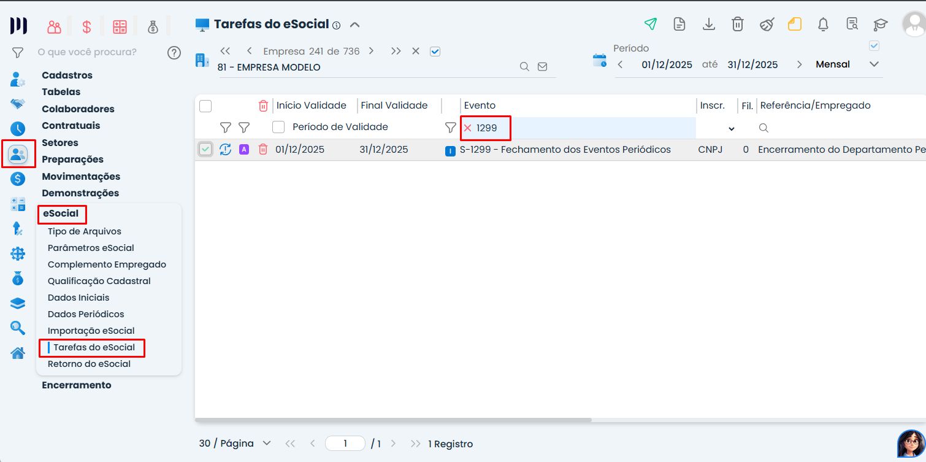Open Dados Periódicos submenu item
The image size is (926, 462).
pos(86,314)
